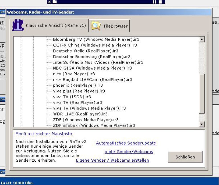Screen dimensions: 219x185
Task: Select Bloomberg TV (Windows Media Player).ir3
Action: (x=96, y=40)
